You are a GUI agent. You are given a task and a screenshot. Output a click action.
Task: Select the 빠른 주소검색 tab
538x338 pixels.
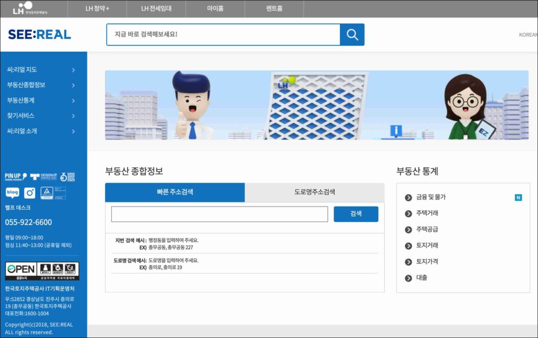(175, 192)
